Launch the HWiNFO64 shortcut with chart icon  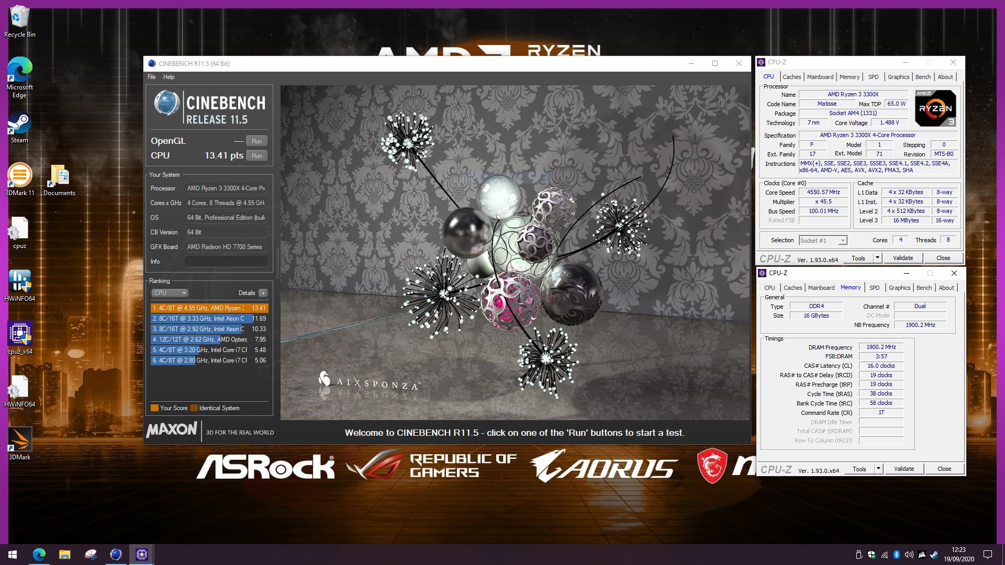point(19,286)
